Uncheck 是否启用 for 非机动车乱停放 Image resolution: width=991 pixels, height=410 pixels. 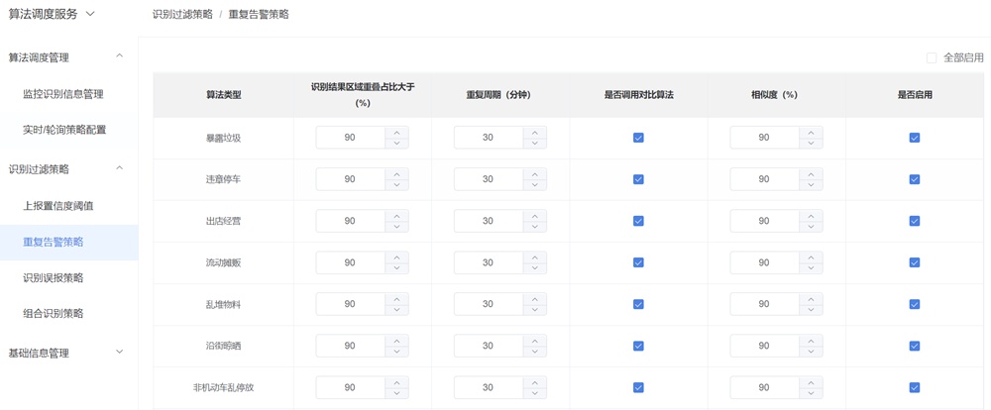pos(914,387)
